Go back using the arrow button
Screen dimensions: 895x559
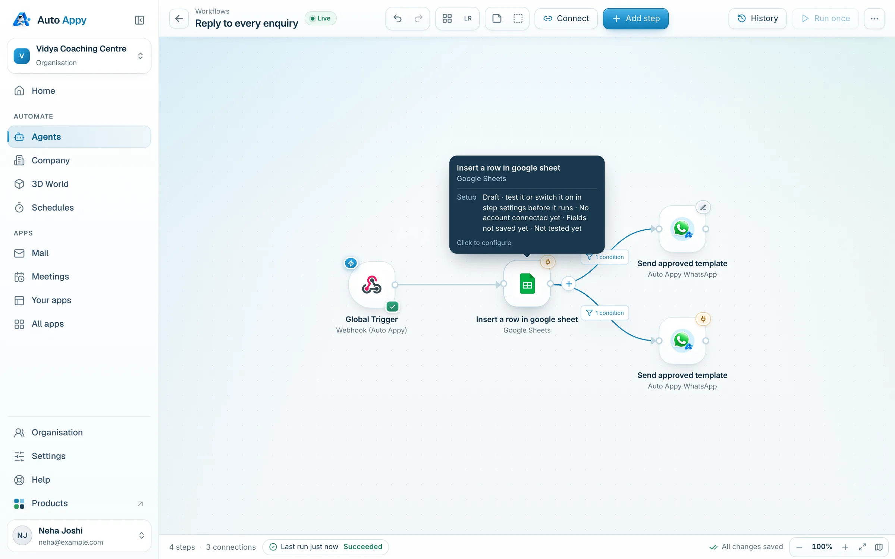(179, 18)
